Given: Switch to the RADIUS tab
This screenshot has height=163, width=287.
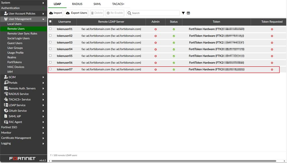Looking at the screenshot, I should click(77, 4).
